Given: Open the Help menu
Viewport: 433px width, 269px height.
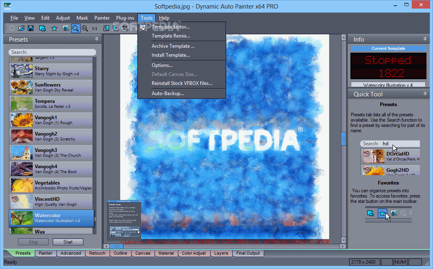Looking at the screenshot, I should [x=164, y=18].
